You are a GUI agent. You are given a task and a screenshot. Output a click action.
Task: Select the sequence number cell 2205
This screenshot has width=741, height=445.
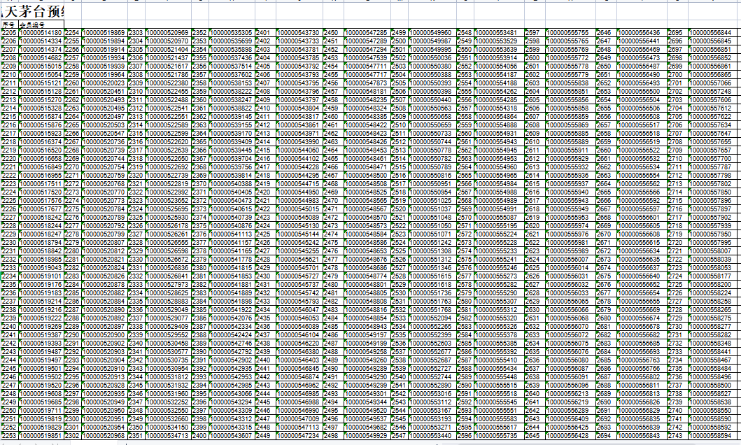10,33
